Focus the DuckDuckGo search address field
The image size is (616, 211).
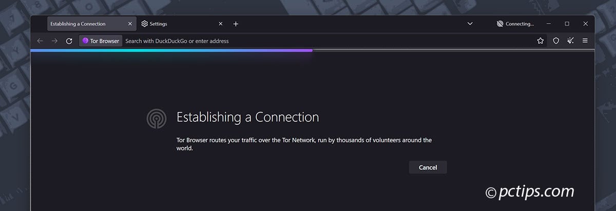pyautogui.click(x=308, y=41)
